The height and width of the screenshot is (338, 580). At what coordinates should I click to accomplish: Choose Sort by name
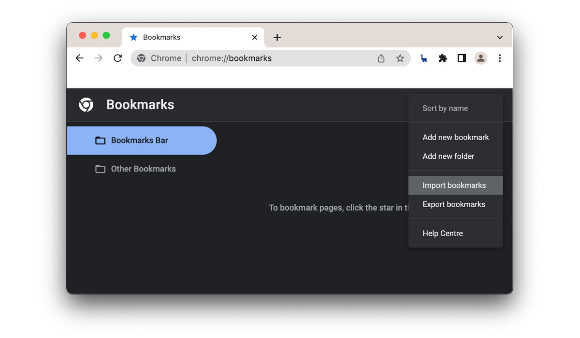(x=456, y=108)
